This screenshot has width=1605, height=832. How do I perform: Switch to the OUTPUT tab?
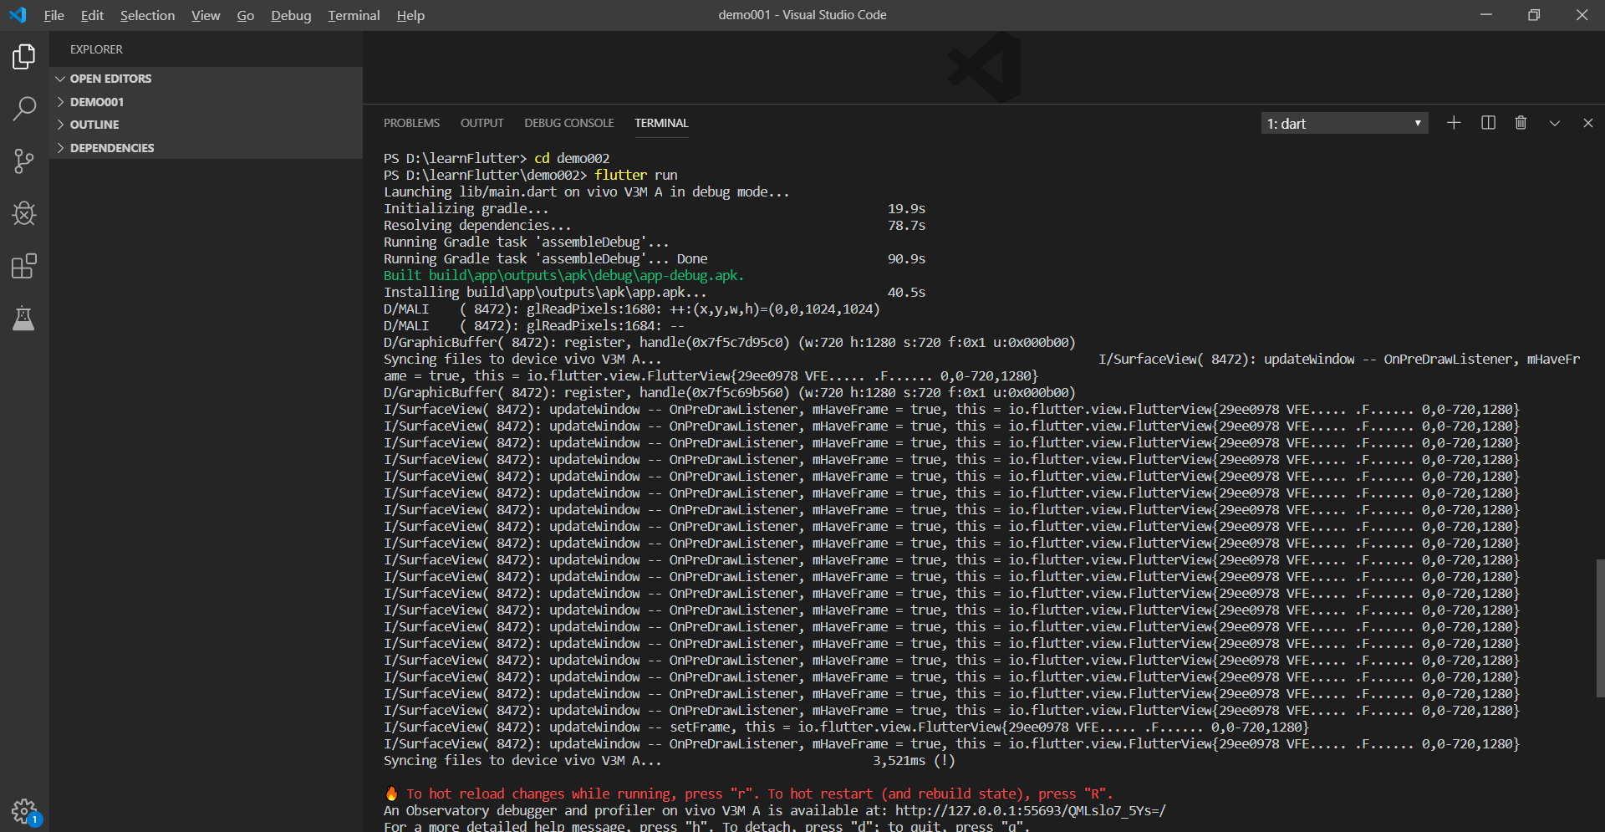click(482, 123)
